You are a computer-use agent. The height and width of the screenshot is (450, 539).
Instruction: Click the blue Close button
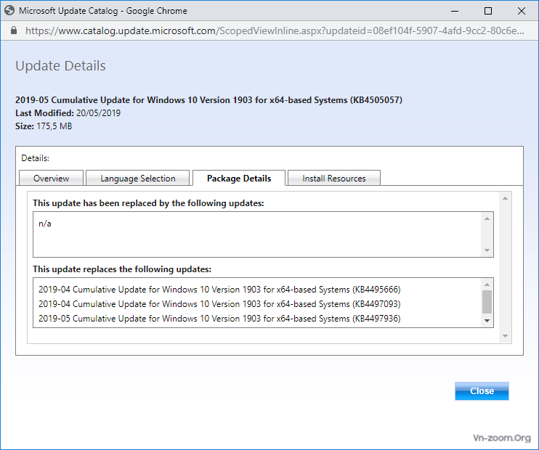point(482,391)
